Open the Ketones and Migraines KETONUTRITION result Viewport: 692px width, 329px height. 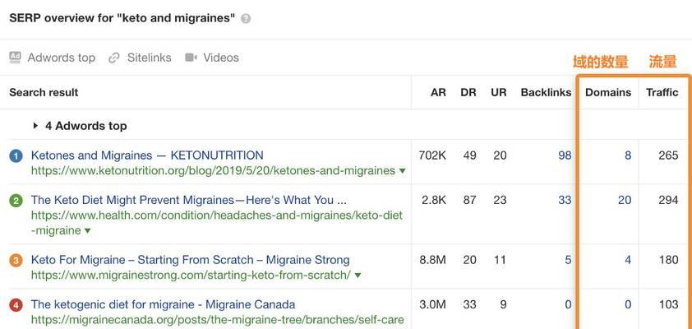click(147, 155)
